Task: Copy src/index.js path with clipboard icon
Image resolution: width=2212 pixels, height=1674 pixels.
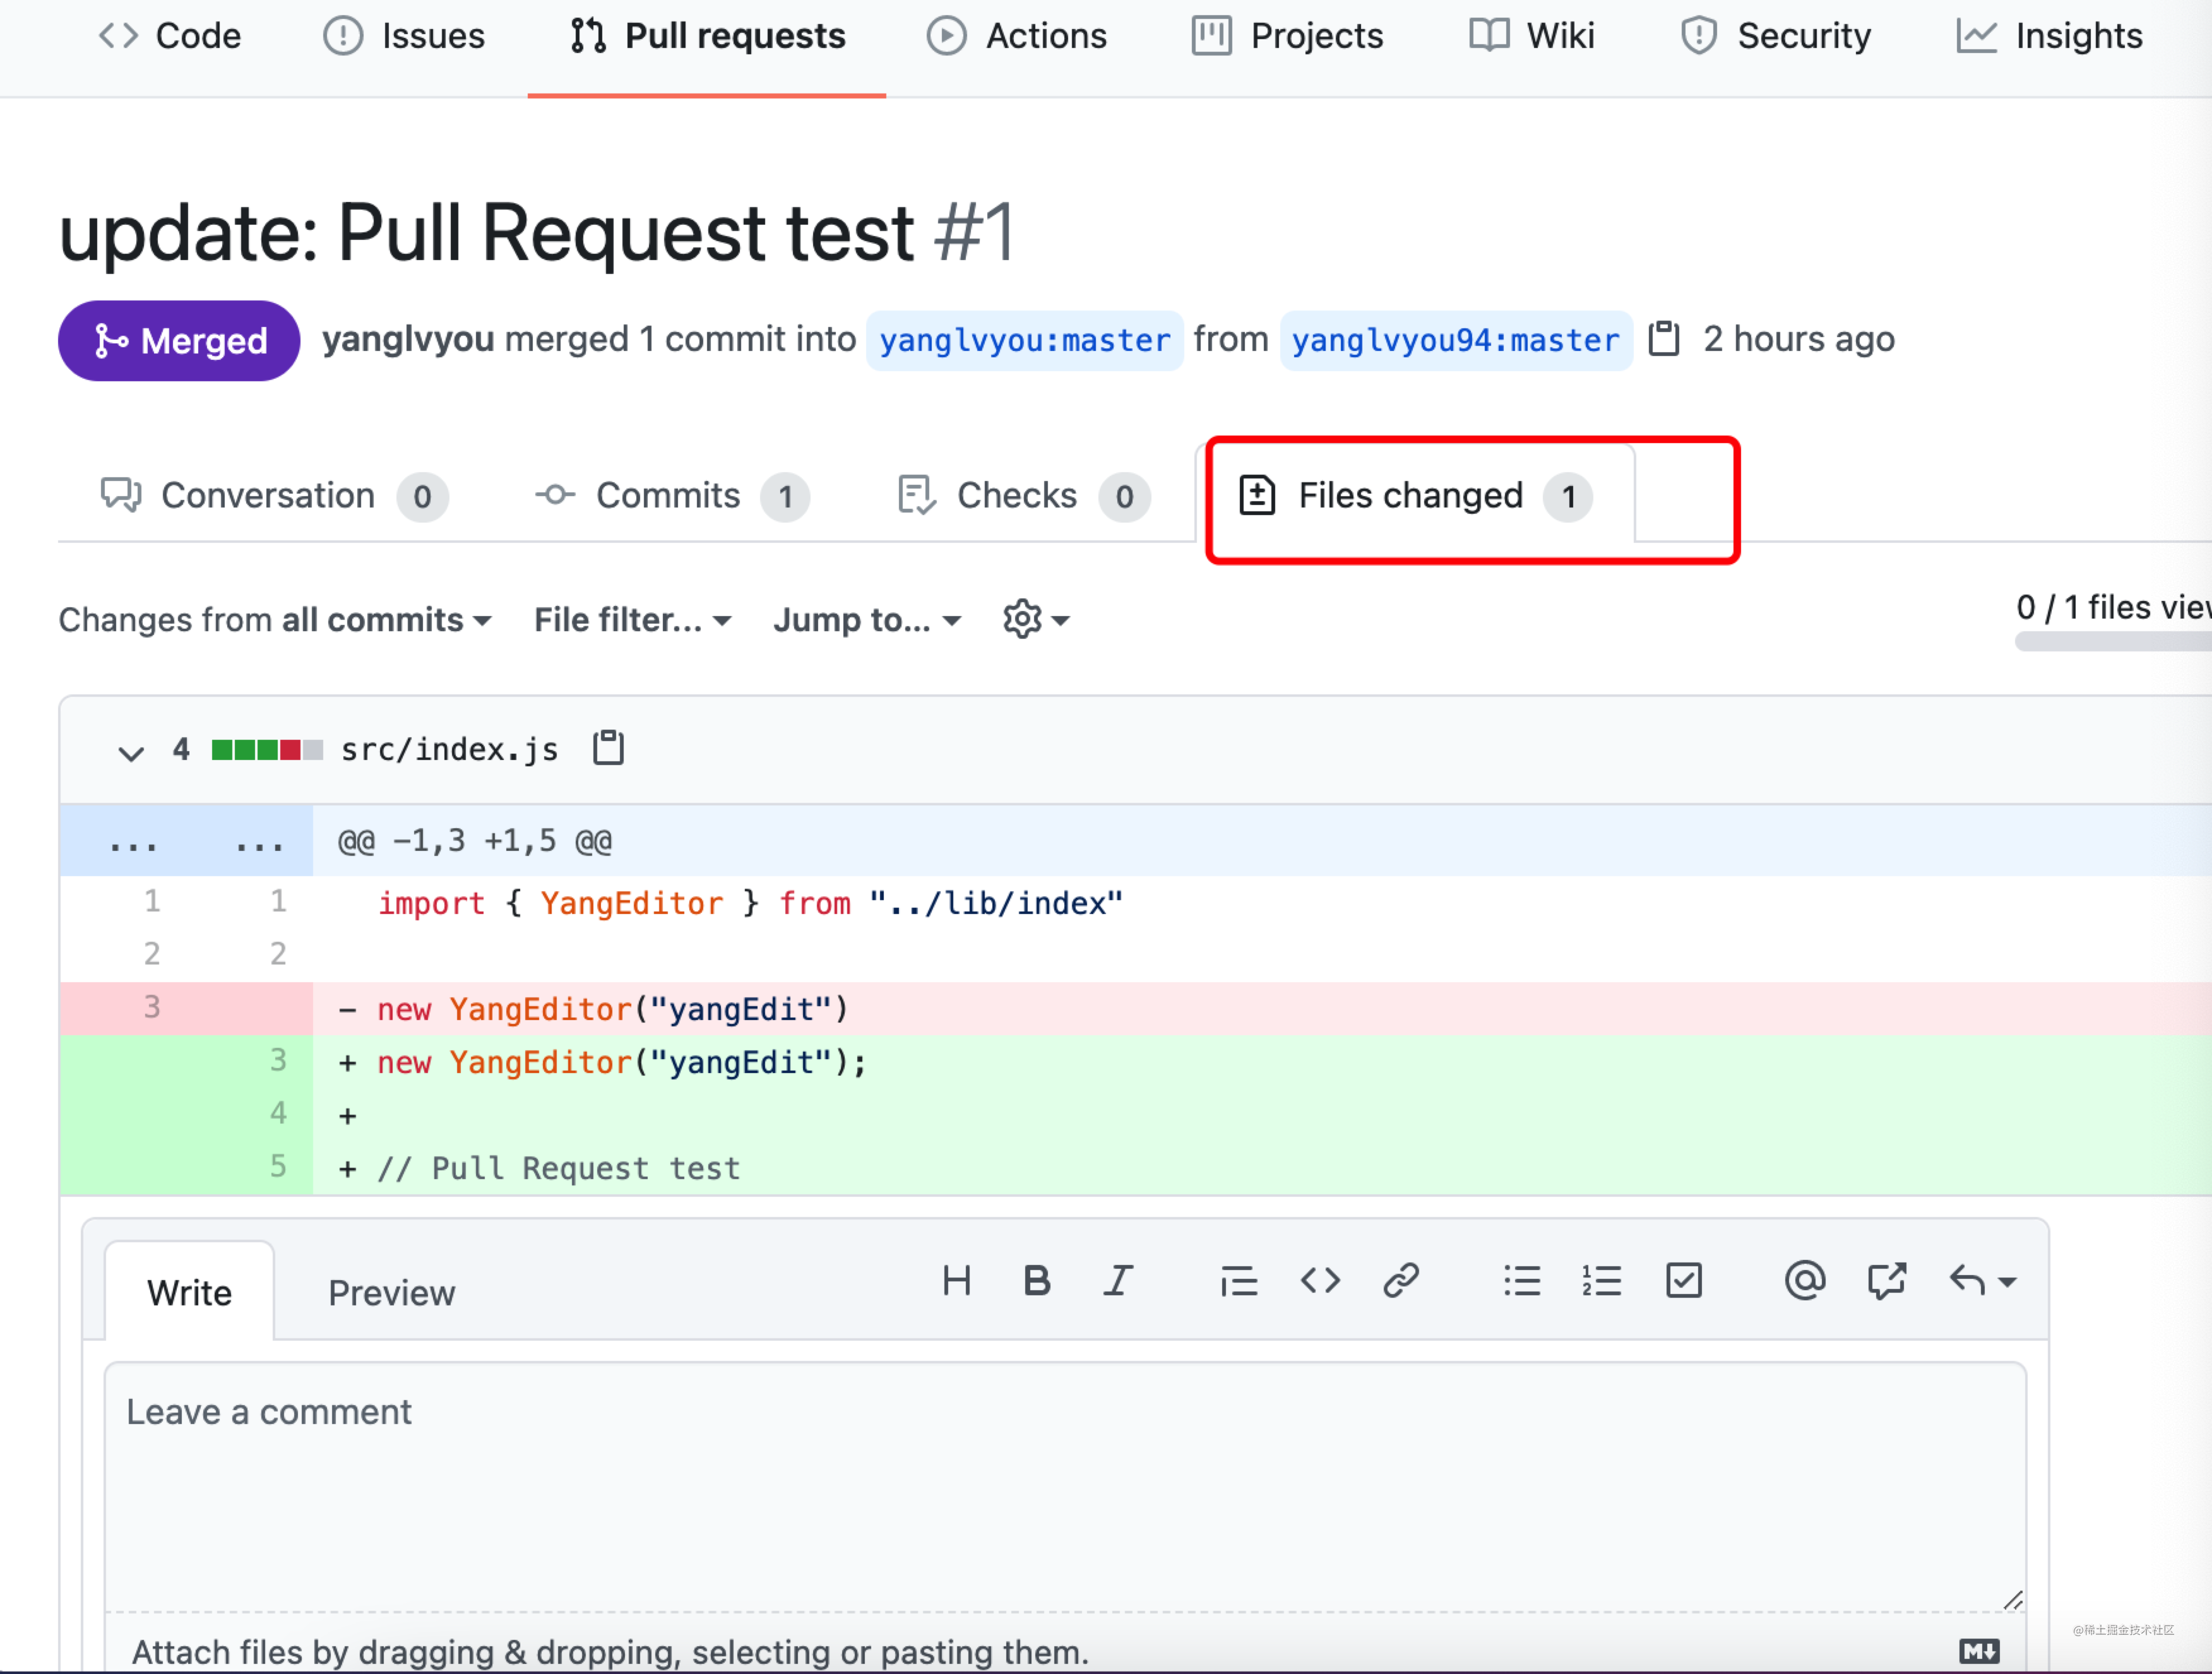Action: [608, 748]
